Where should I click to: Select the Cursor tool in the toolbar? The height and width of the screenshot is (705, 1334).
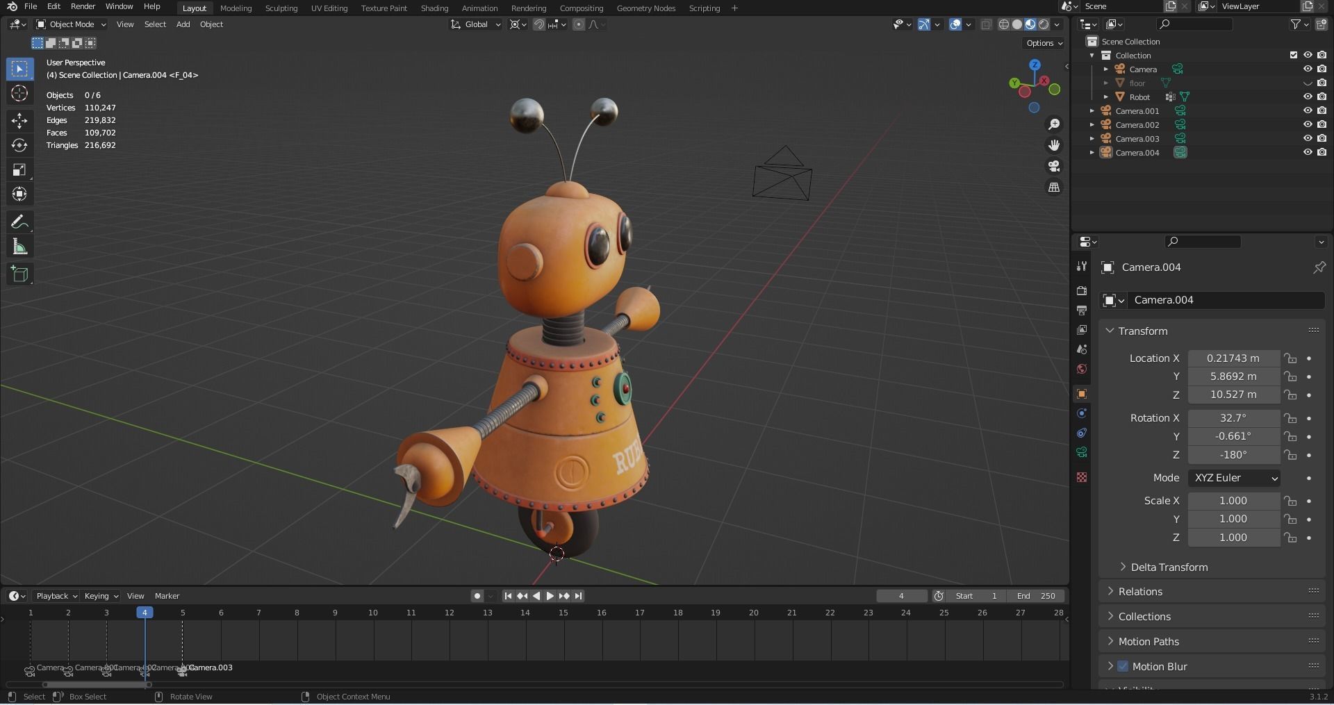click(19, 93)
